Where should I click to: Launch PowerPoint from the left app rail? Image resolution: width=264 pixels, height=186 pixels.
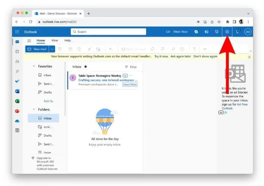click(x=17, y=111)
